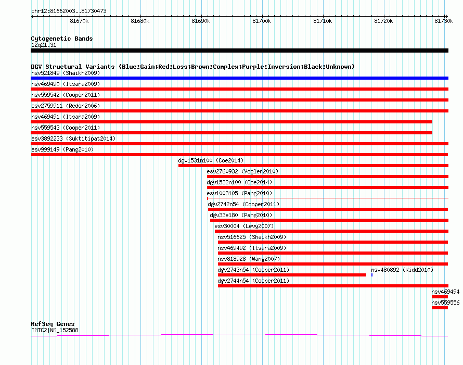Click the esv999149 (Pang2010) label
Image resolution: width=463 pixels, height=365 pixels.
pos(62,149)
